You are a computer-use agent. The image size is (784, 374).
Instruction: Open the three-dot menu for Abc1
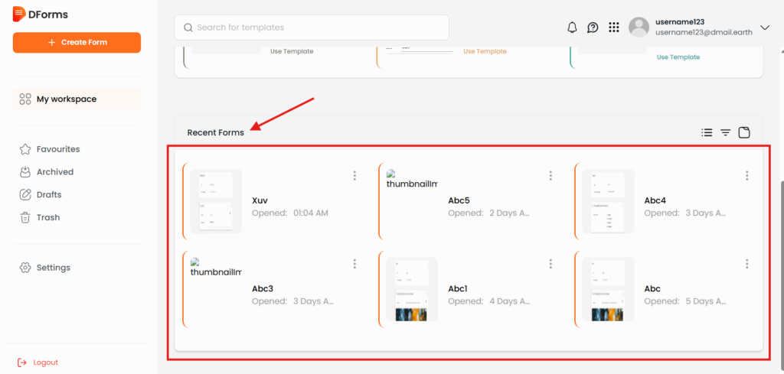[550, 264]
